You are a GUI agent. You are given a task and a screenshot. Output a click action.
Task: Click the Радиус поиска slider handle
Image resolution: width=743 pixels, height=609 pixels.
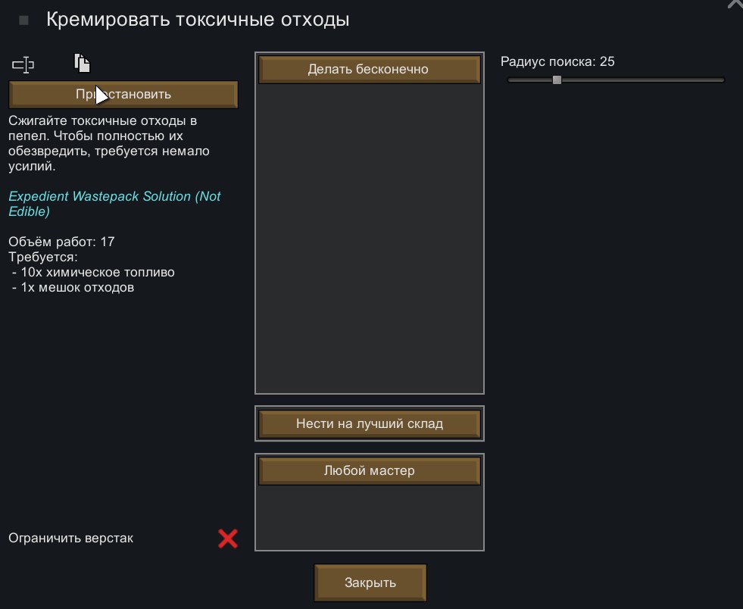coord(557,80)
